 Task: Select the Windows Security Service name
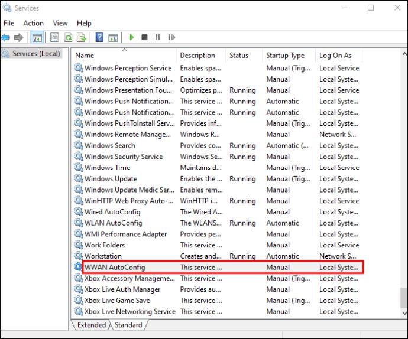124,157
